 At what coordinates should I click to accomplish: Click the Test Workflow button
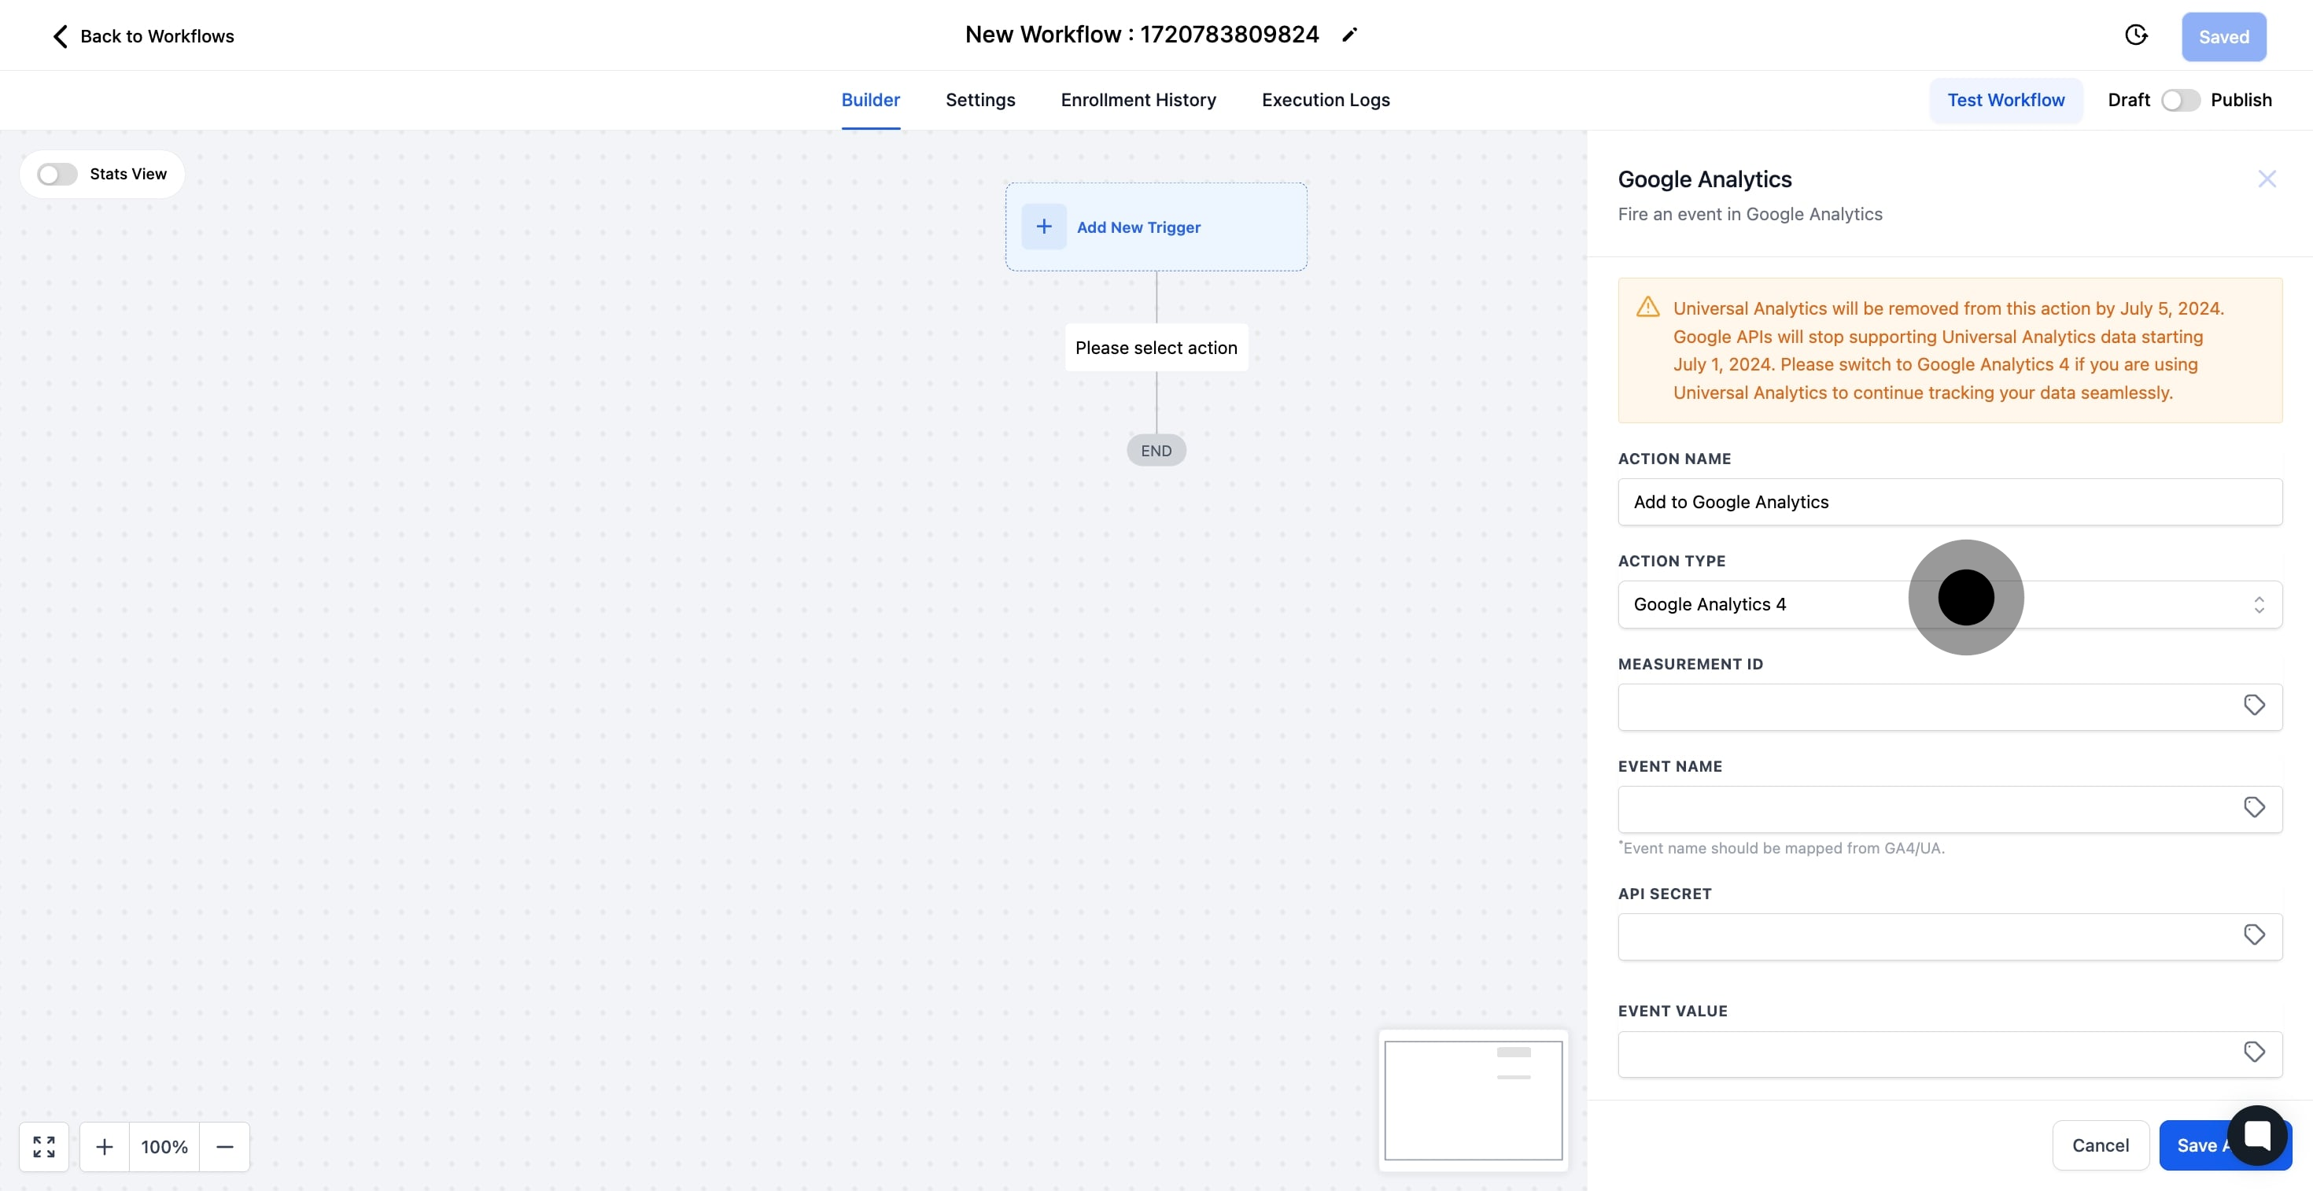2005,100
